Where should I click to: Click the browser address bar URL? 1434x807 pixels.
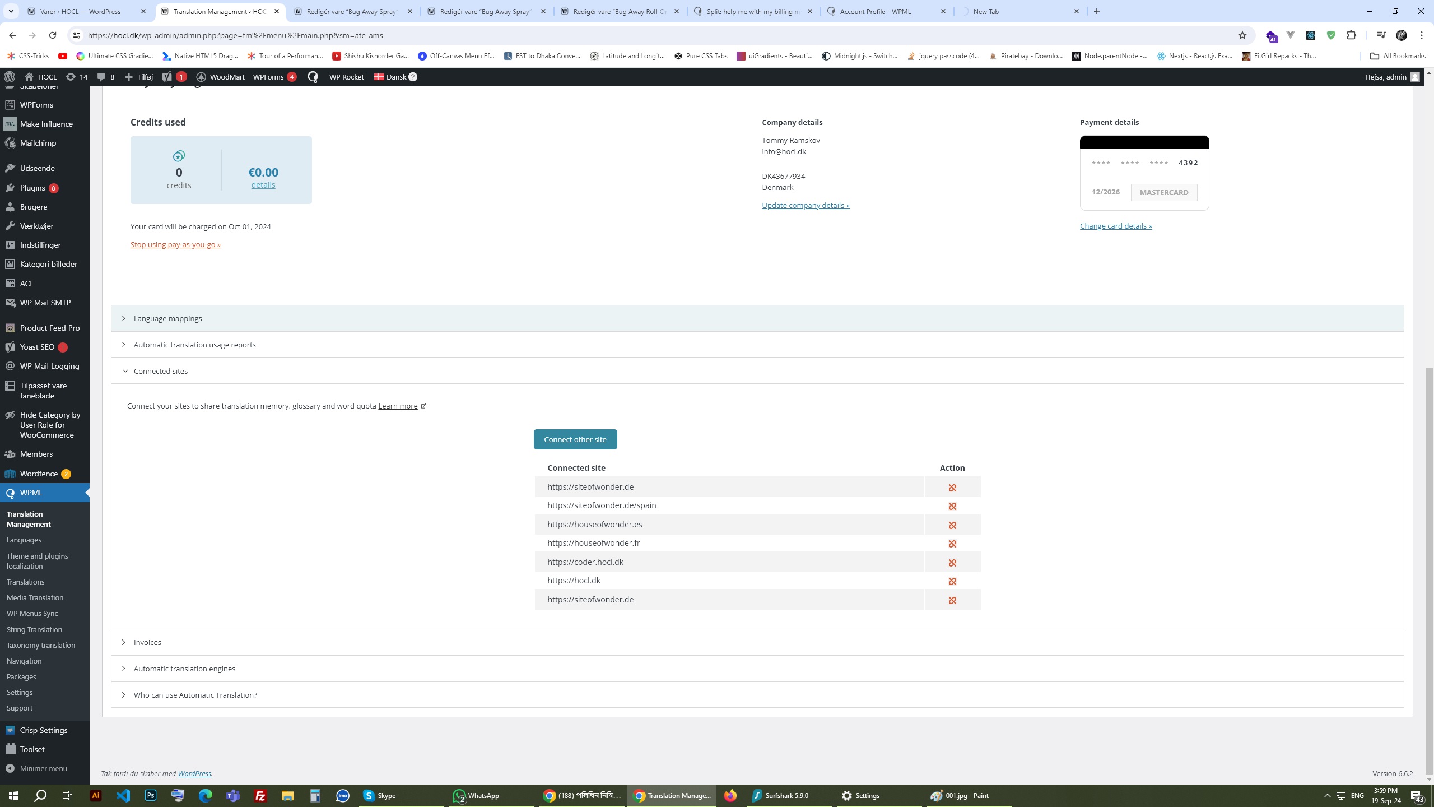pos(235,35)
